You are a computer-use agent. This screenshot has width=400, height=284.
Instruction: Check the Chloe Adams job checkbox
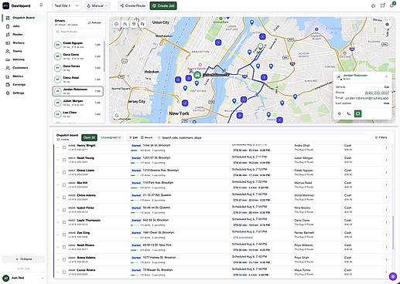pyautogui.click(x=64, y=198)
